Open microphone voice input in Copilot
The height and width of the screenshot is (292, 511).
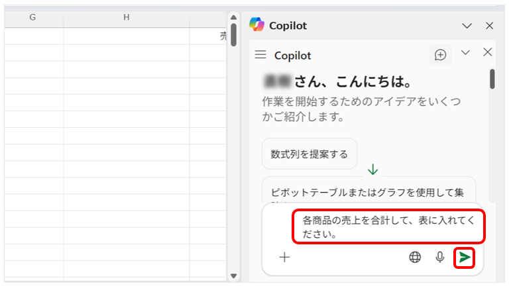click(439, 257)
